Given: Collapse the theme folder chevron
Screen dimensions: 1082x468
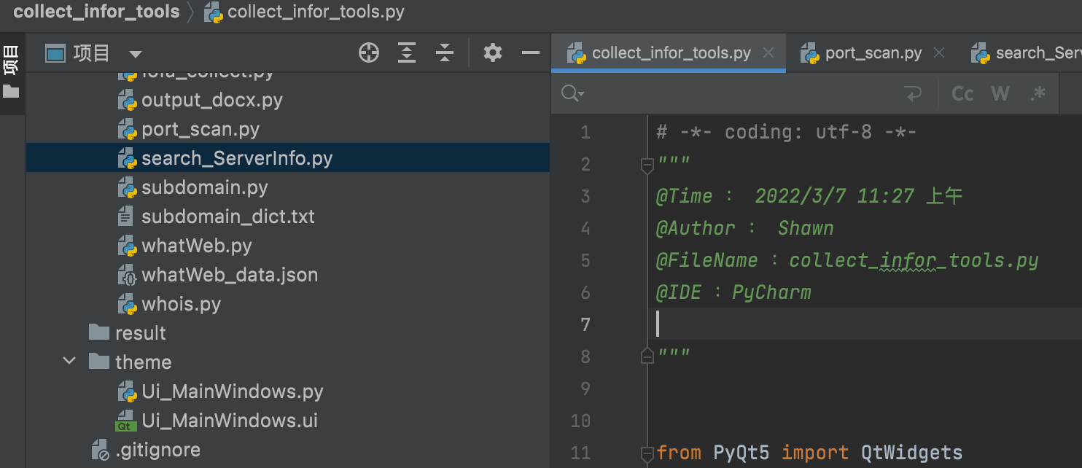Looking at the screenshot, I should (70, 362).
